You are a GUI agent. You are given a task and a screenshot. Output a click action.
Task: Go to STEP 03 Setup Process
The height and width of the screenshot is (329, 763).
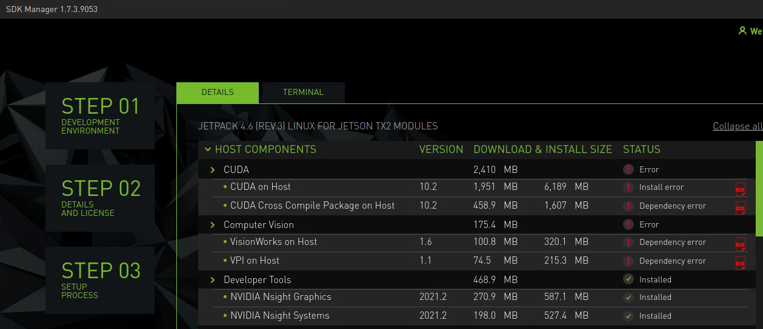click(x=100, y=280)
